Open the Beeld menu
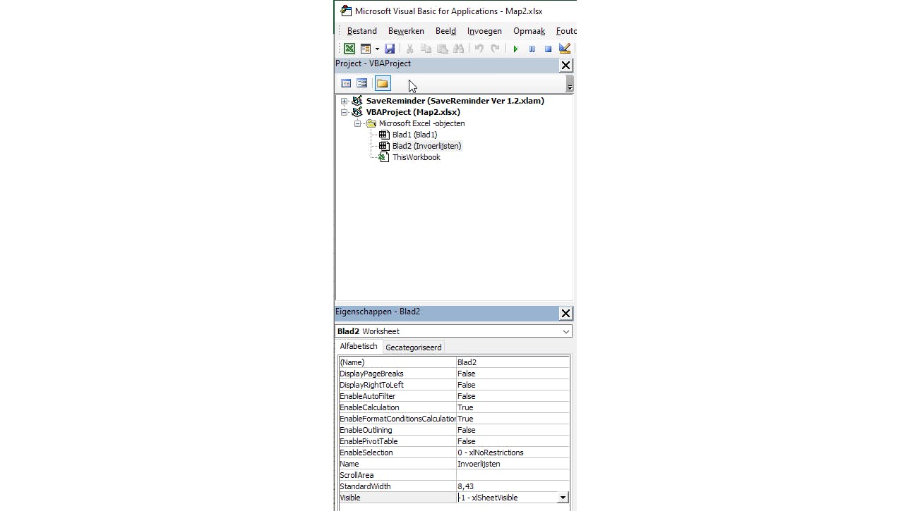910x511 pixels. coord(445,31)
